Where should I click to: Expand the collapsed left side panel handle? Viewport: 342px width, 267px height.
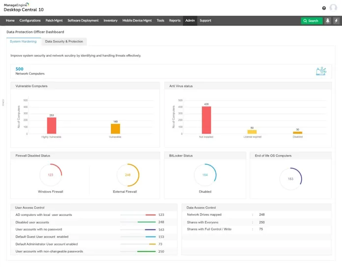click(3, 103)
